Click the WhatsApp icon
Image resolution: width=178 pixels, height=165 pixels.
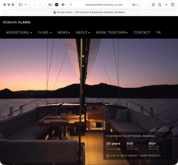point(108,156)
